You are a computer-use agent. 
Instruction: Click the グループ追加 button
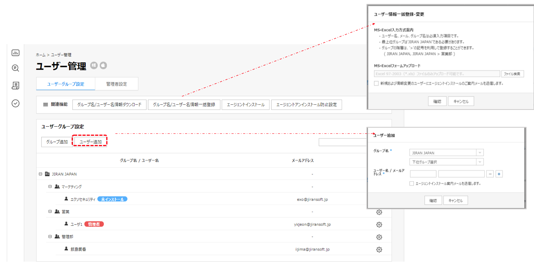tap(57, 142)
